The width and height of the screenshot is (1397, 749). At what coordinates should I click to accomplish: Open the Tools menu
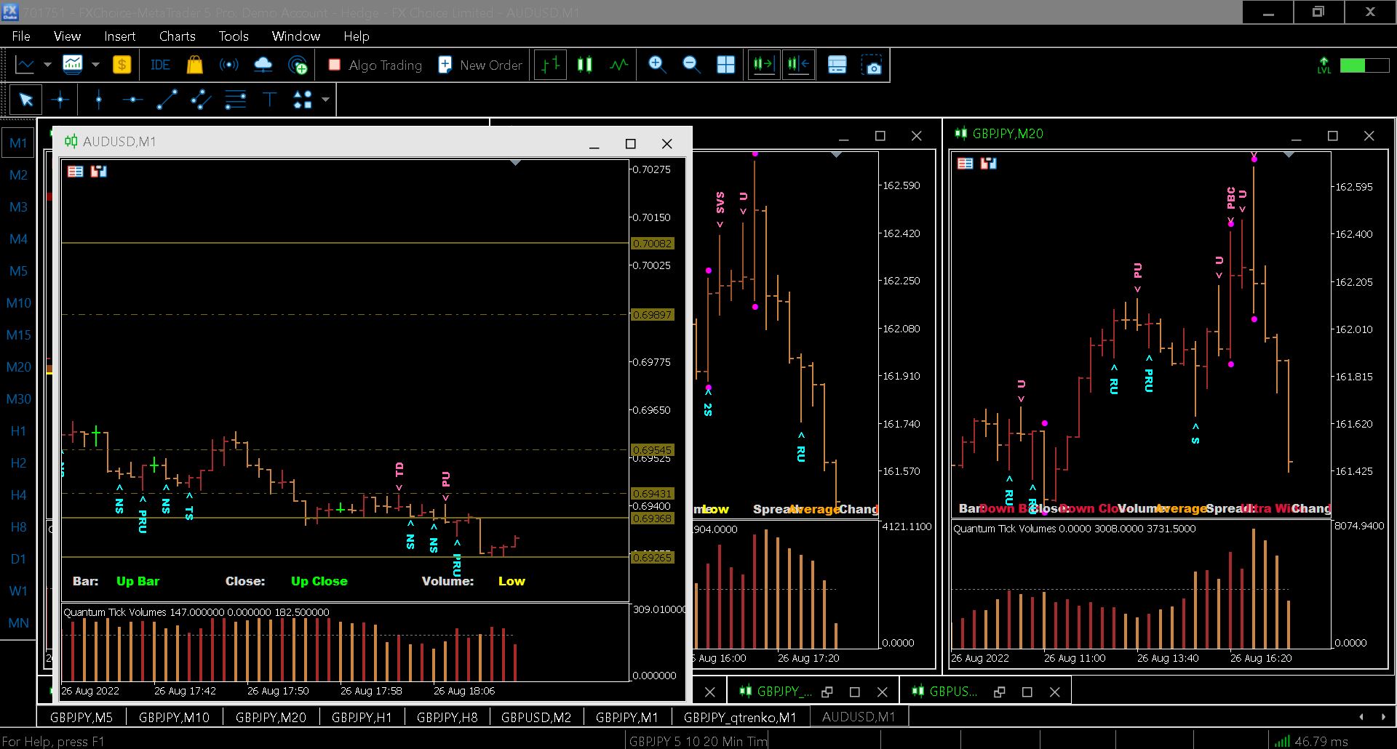[x=234, y=36]
